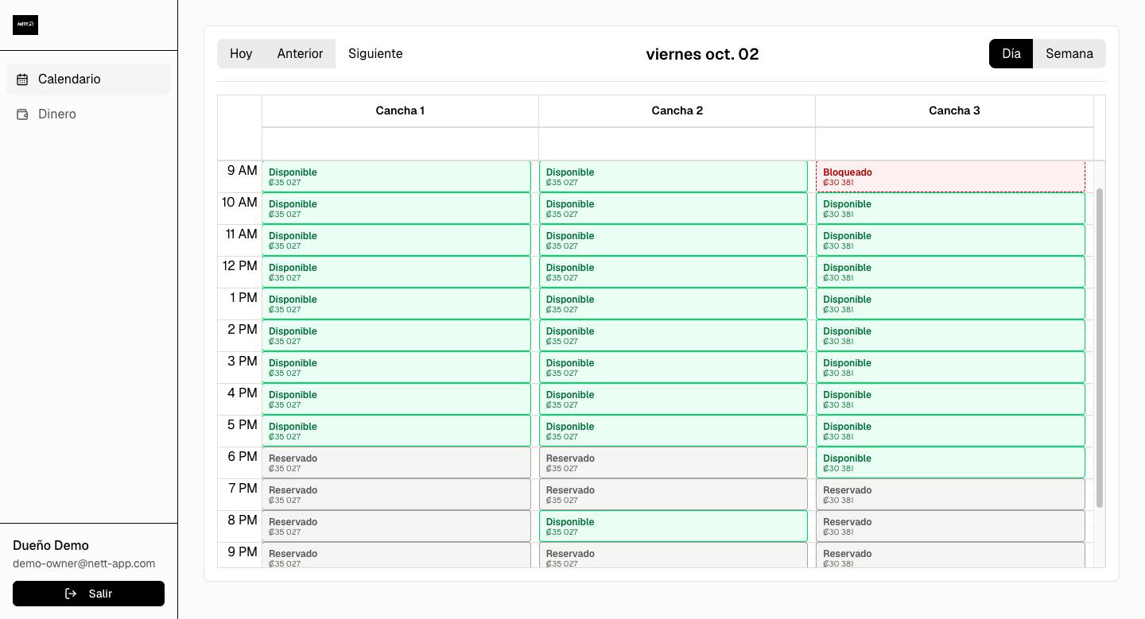View the 7 PM Reservado slot on Cancha 1
Image resolution: width=1145 pixels, height=619 pixels.
coord(396,494)
